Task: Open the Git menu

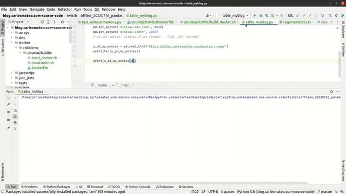Action: [97, 9]
